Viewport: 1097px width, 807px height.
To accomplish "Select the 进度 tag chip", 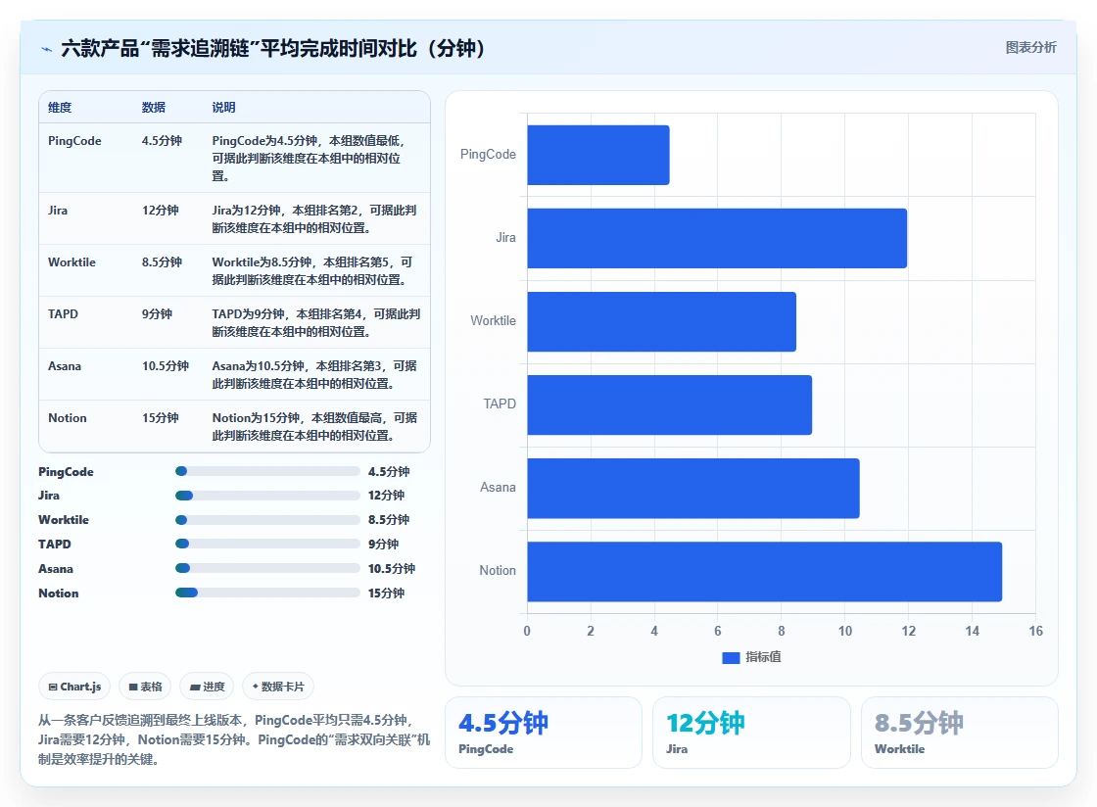I will pos(207,687).
